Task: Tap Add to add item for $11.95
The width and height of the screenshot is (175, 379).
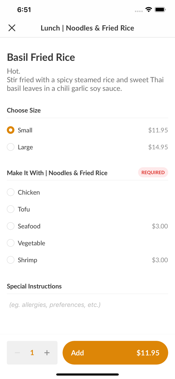Action: pyautogui.click(x=115, y=353)
